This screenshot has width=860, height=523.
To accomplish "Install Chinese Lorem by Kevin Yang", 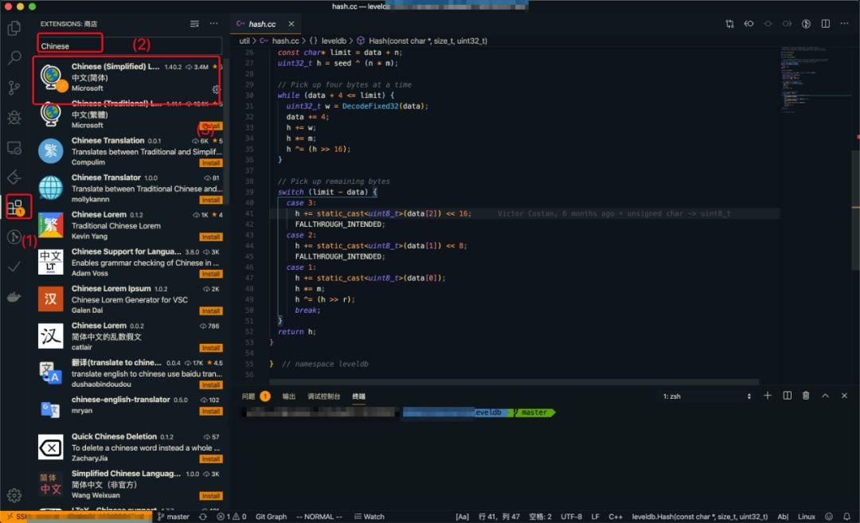I will pos(210,237).
